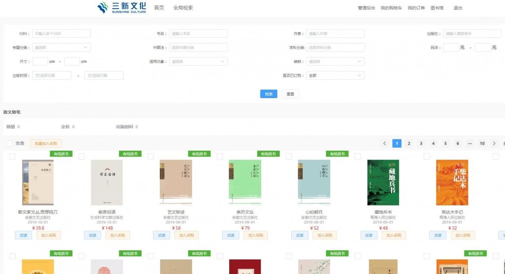
Task: Open 我的购物车
Action: pyautogui.click(x=391, y=8)
